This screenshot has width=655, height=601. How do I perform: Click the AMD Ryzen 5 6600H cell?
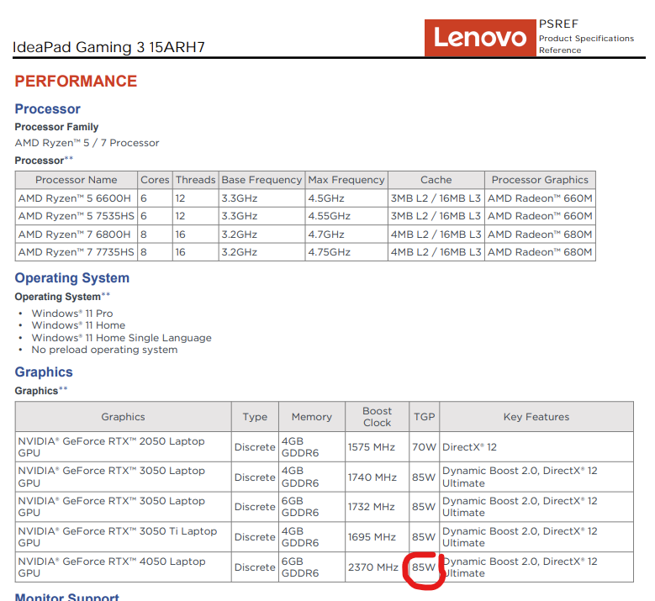pyautogui.click(x=75, y=198)
